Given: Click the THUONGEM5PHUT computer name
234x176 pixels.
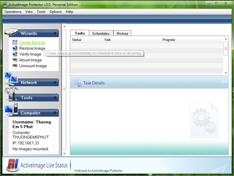Looking at the screenshot, I should 30,137.
